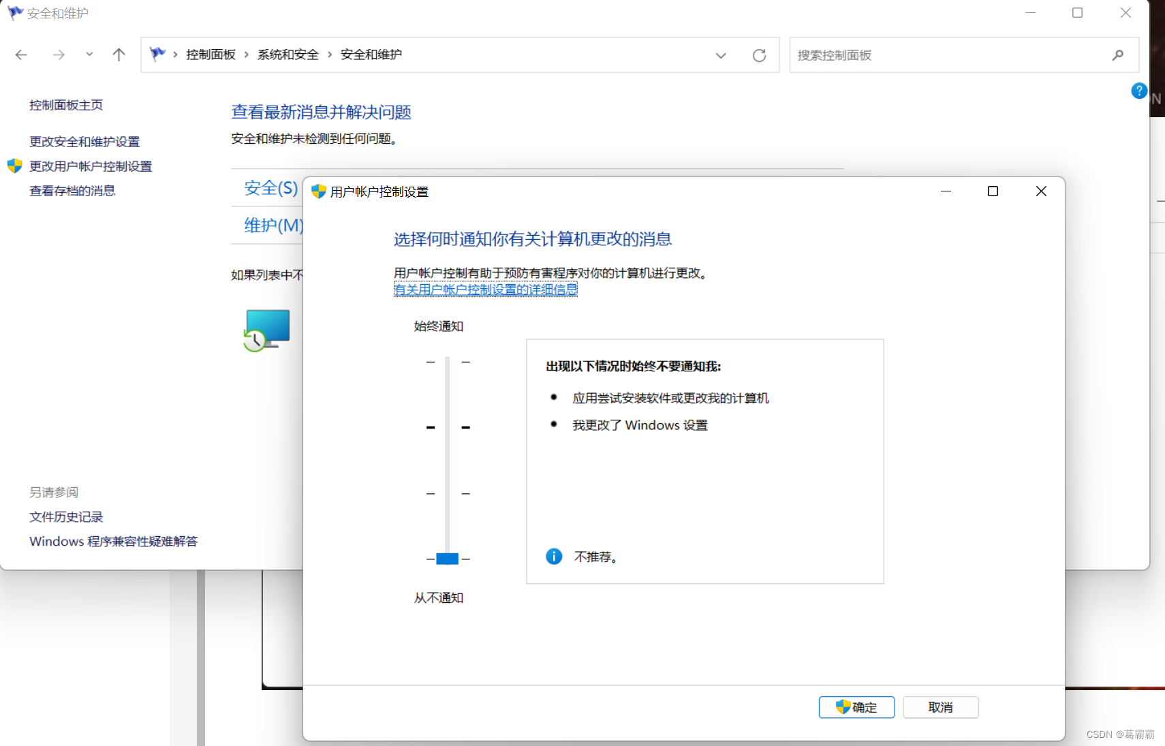Open 查看存档的消息 link
1165x746 pixels.
click(72, 191)
